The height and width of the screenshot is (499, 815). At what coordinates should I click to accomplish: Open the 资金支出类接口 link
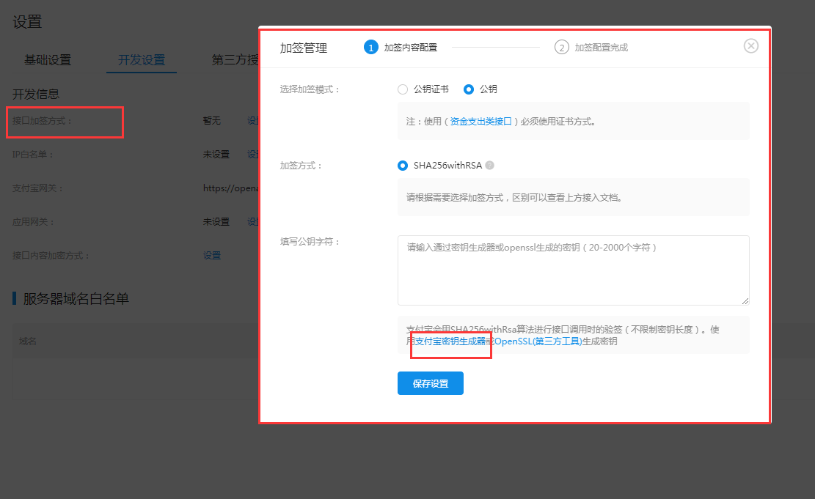click(480, 122)
